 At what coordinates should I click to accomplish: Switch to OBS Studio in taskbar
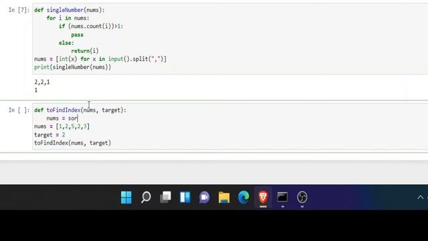coord(302,197)
